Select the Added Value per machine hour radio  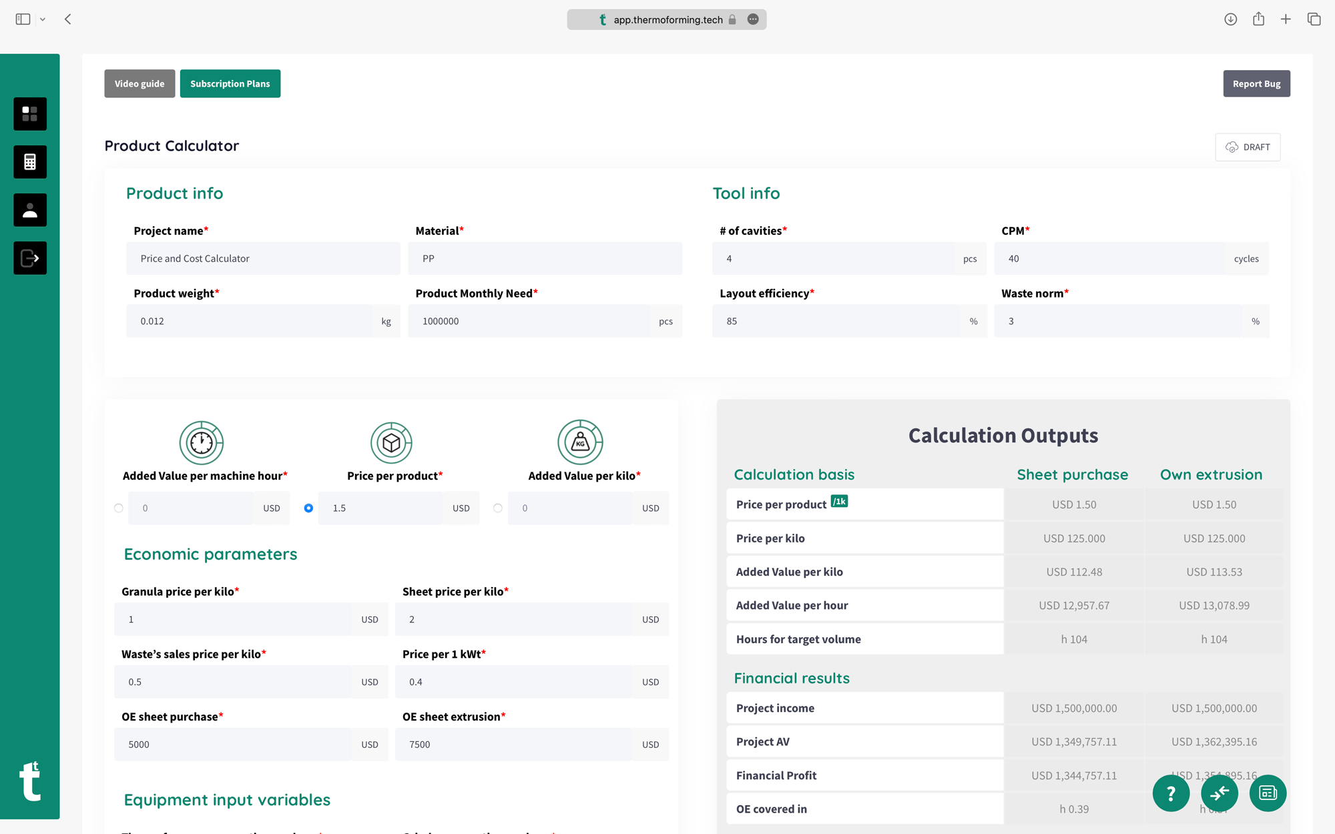pos(119,508)
